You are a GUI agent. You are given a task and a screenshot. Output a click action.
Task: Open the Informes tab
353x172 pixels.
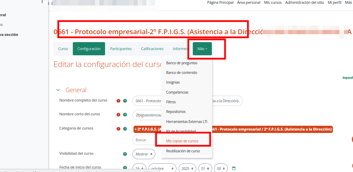180,49
